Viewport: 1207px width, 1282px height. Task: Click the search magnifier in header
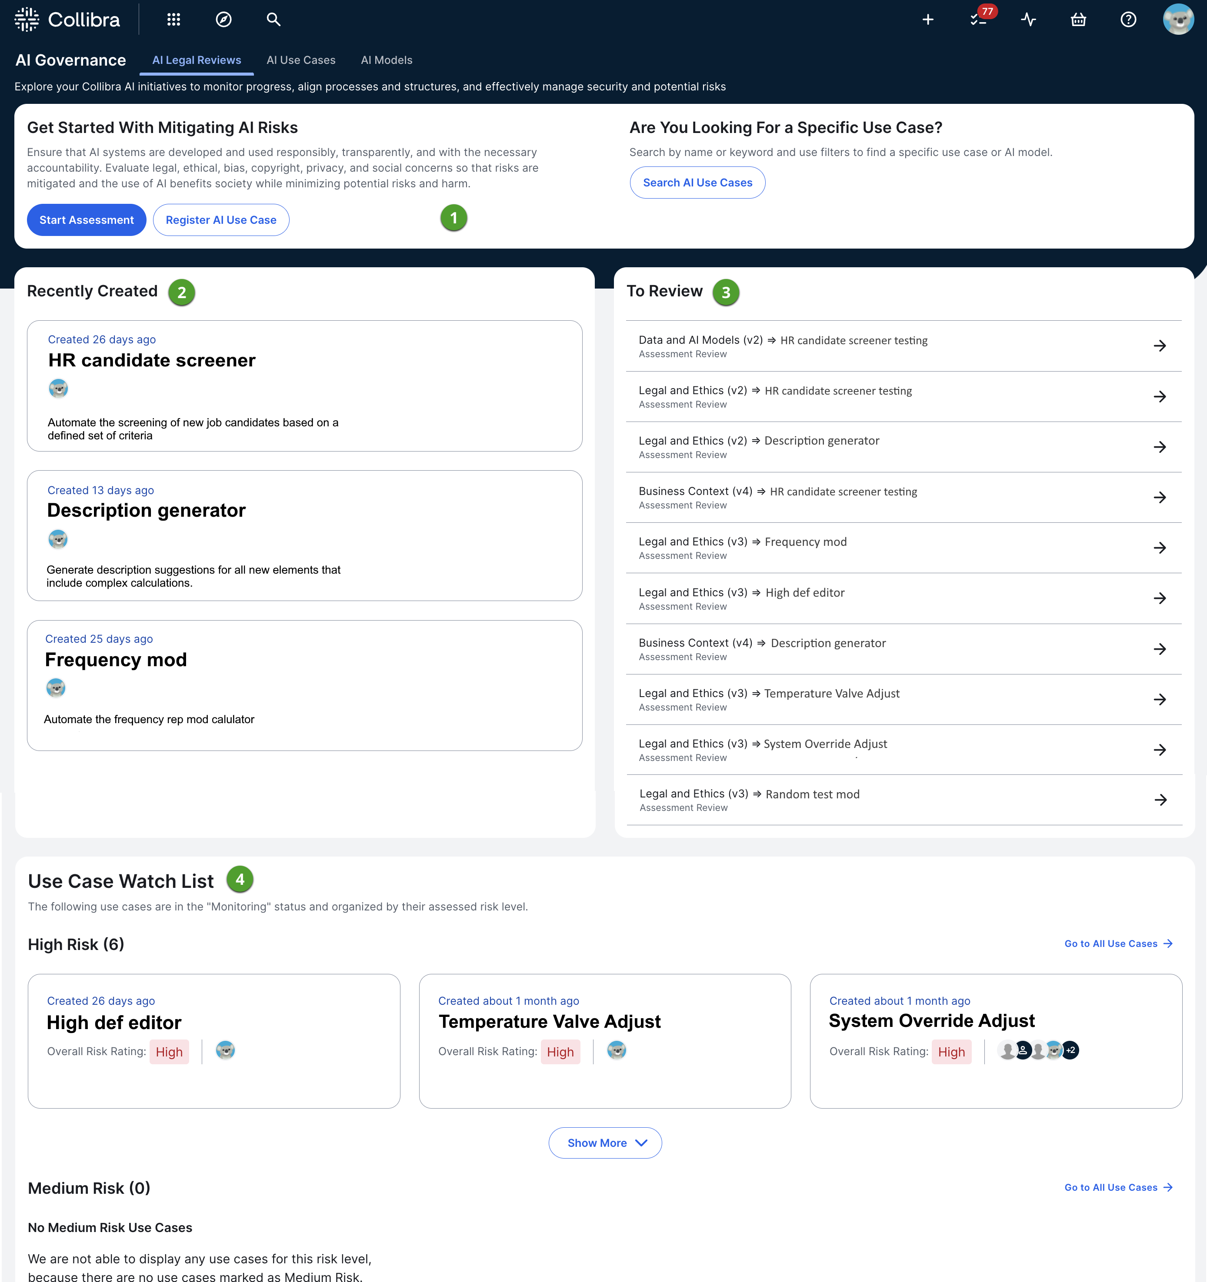tap(273, 20)
